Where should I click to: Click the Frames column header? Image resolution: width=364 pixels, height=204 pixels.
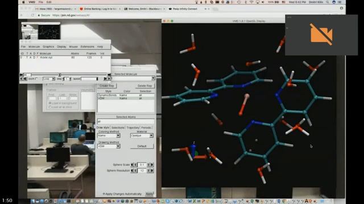pos(91,53)
